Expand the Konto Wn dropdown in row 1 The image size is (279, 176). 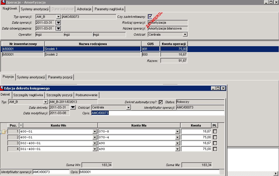click(x=95, y=132)
